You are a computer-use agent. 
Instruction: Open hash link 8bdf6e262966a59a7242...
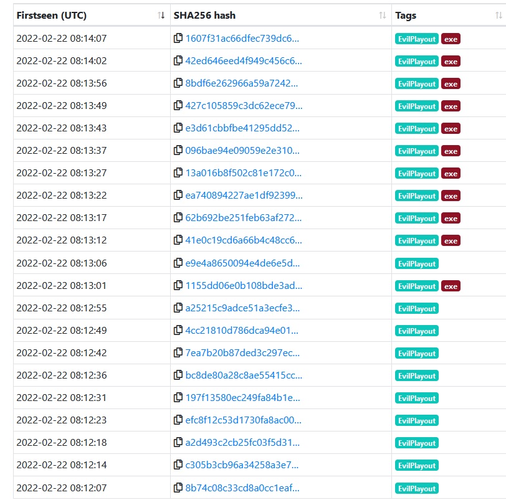coord(241,83)
